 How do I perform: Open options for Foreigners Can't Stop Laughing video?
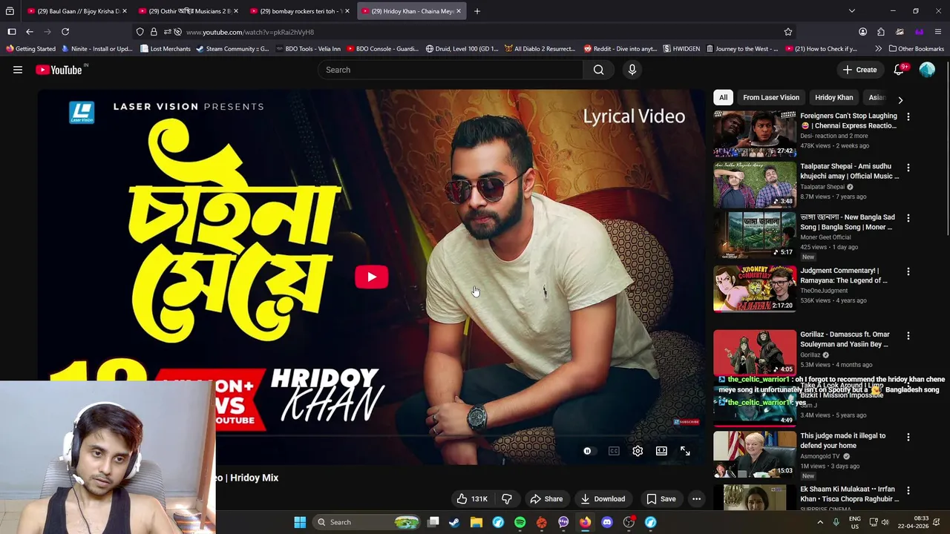908,116
